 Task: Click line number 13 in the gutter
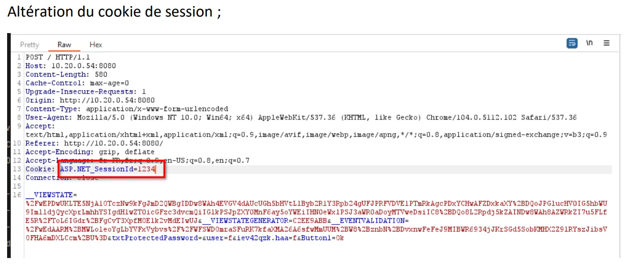pyautogui.click(x=18, y=169)
